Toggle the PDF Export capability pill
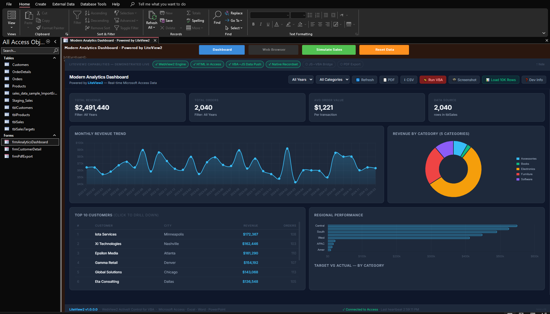This screenshot has height=314, width=550. coord(350,64)
